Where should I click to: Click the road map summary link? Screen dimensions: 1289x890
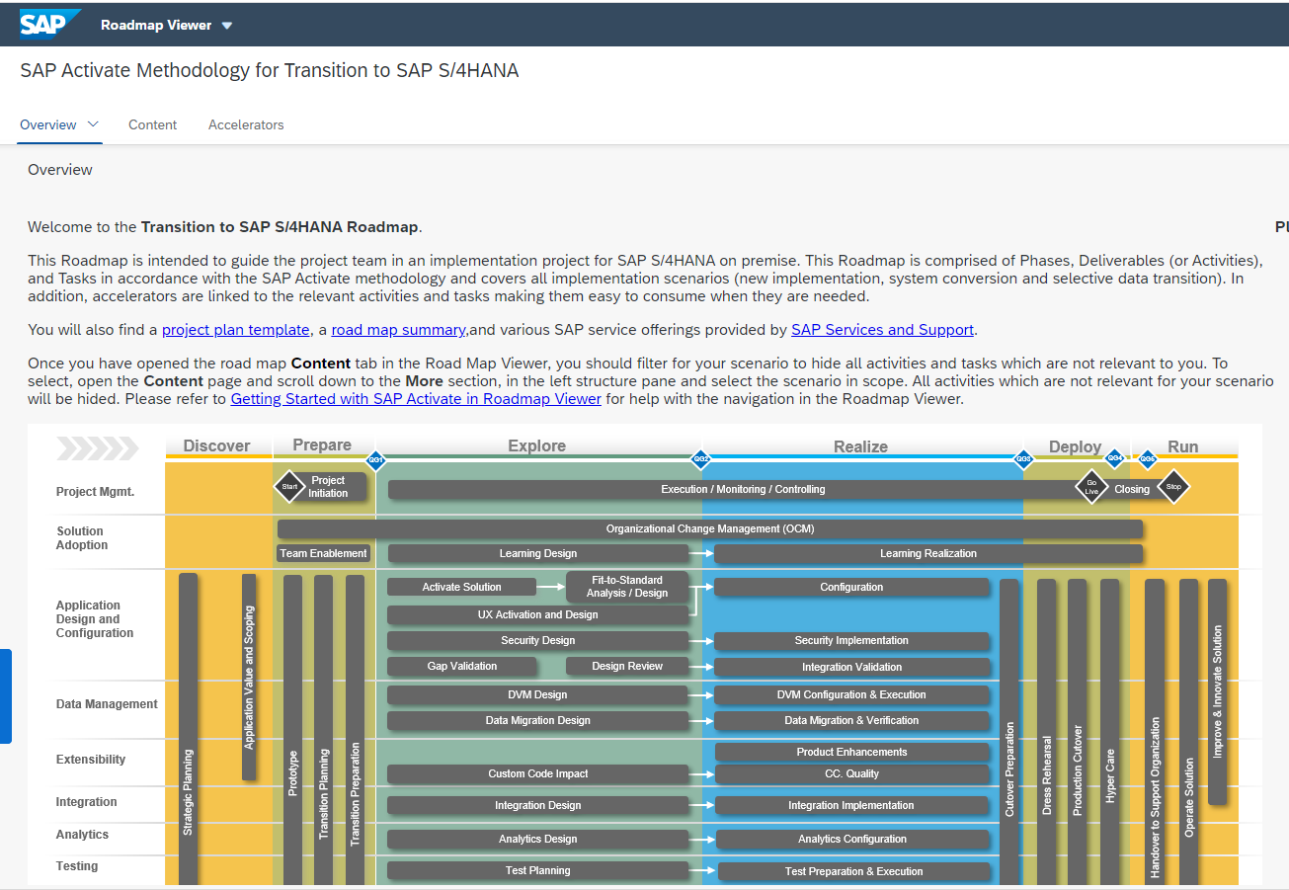pyautogui.click(x=398, y=329)
